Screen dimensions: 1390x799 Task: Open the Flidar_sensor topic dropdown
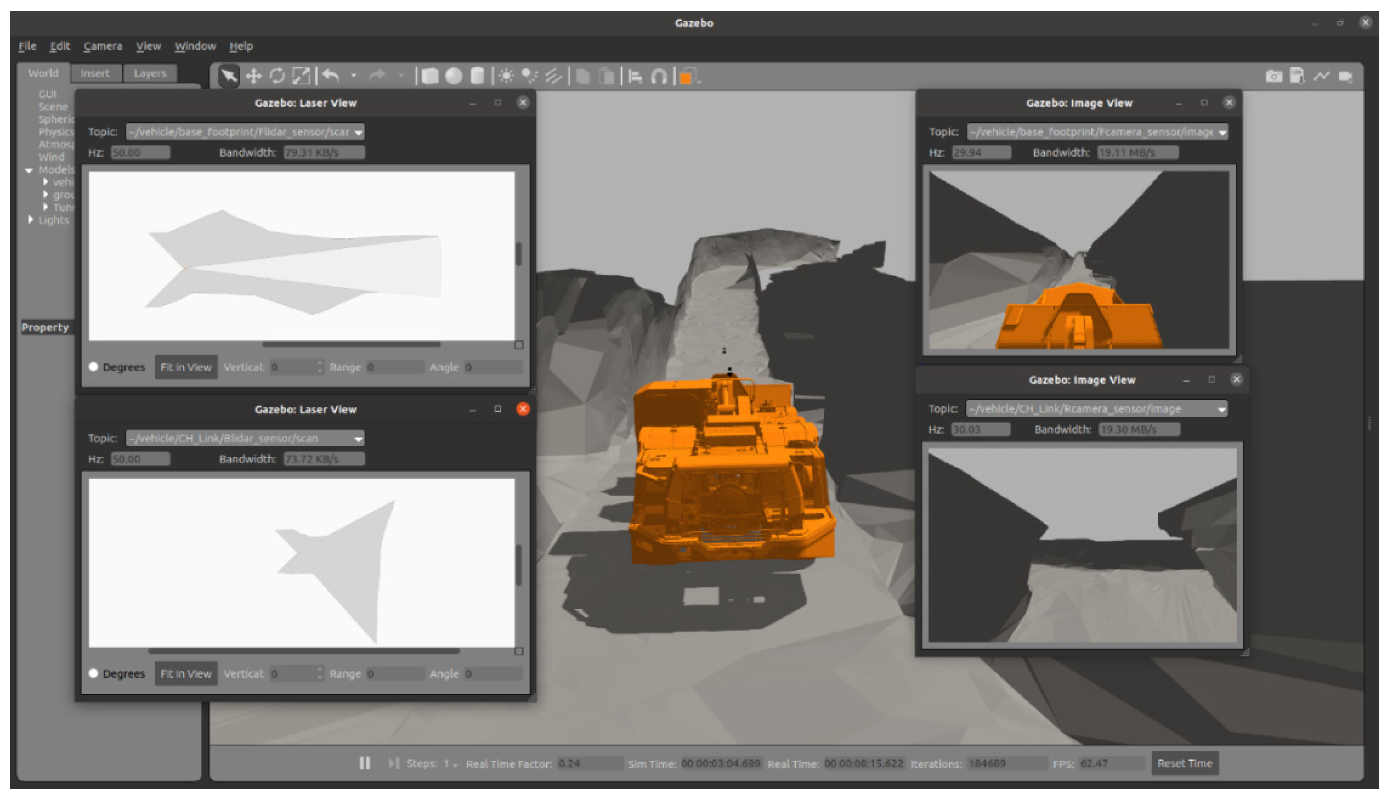point(358,132)
